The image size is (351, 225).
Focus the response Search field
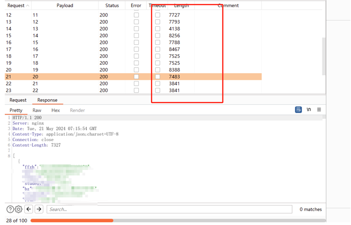(169, 209)
